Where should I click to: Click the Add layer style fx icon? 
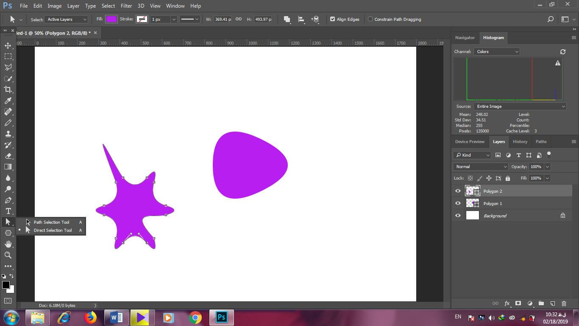[x=507, y=304]
